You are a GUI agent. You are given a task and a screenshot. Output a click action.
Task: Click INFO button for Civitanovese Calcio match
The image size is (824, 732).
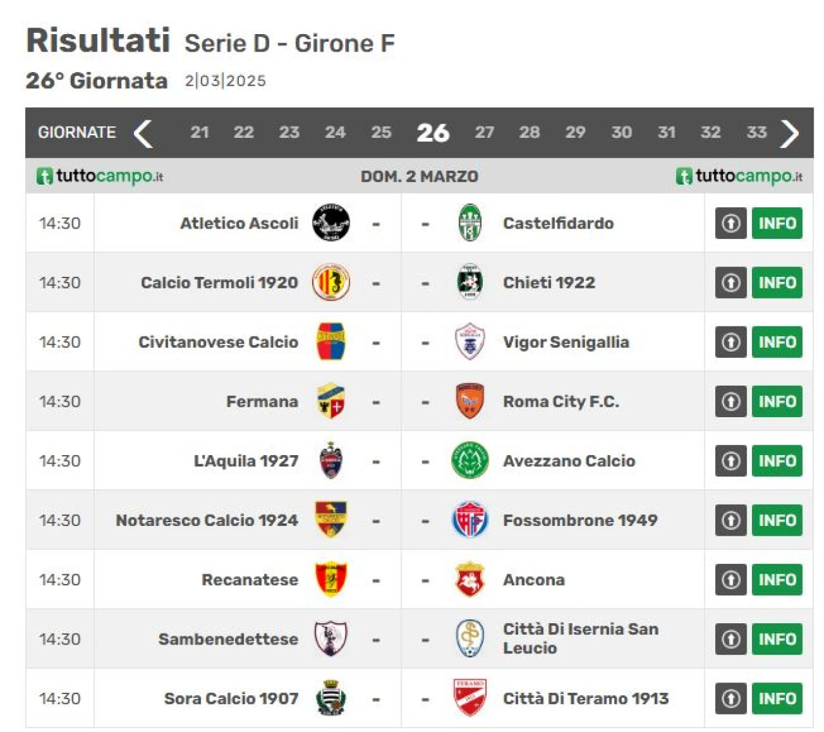click(x=777, y=342)
